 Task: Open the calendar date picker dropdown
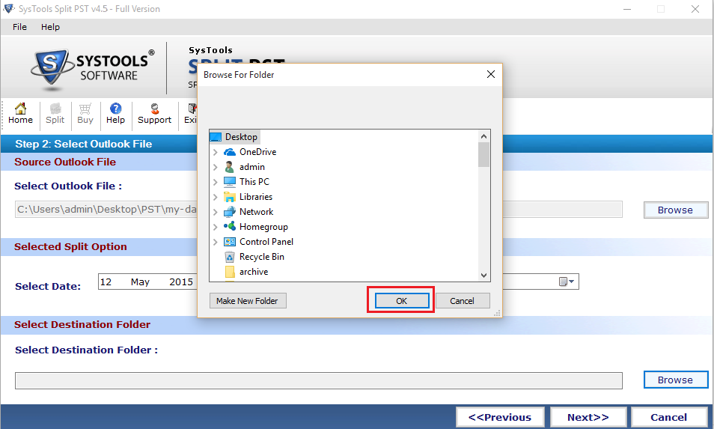point(567,282)
